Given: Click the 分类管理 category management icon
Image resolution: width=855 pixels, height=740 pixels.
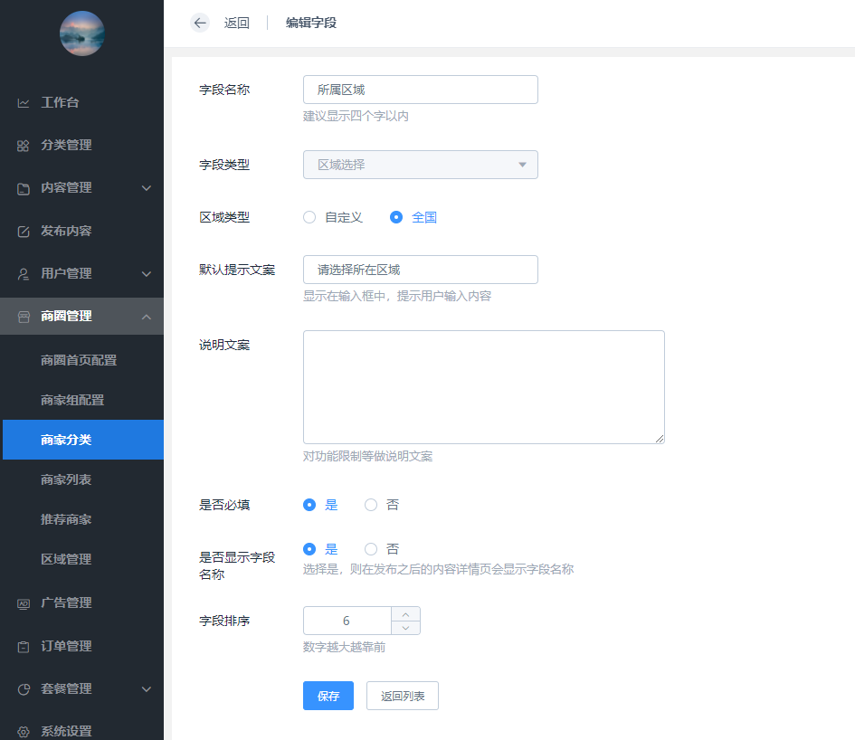Looking at the screenshot, I should 25,145.
